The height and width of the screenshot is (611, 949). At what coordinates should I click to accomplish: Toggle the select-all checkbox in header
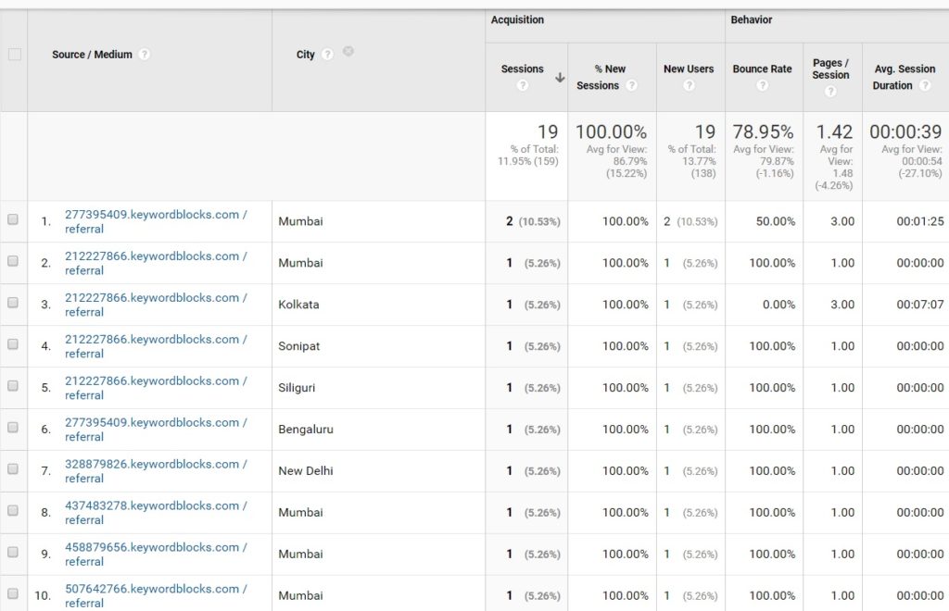point(15,55)
